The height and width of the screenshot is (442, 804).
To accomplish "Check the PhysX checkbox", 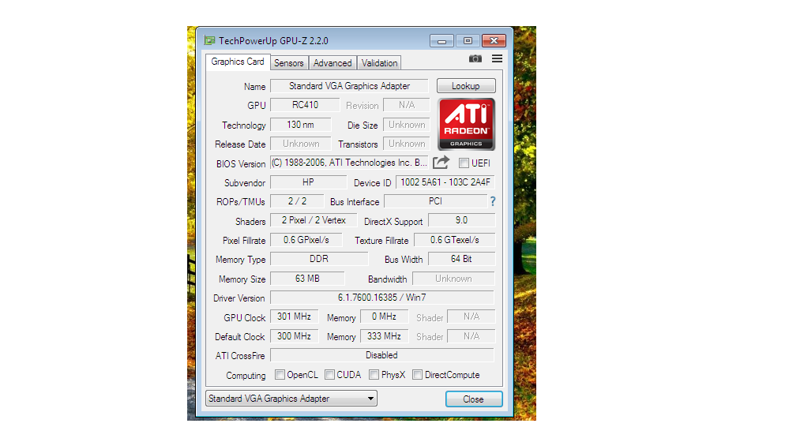I will pyautogui.click(x=374, y=375).
